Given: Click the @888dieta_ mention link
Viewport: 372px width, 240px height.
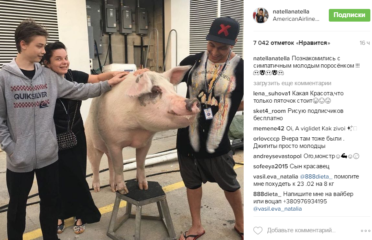Looking at the screenshot, I should click(316, 177).
